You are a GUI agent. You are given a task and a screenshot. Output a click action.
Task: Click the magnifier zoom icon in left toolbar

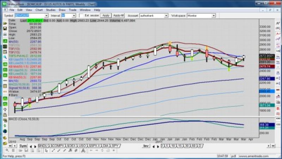point(5,57)
